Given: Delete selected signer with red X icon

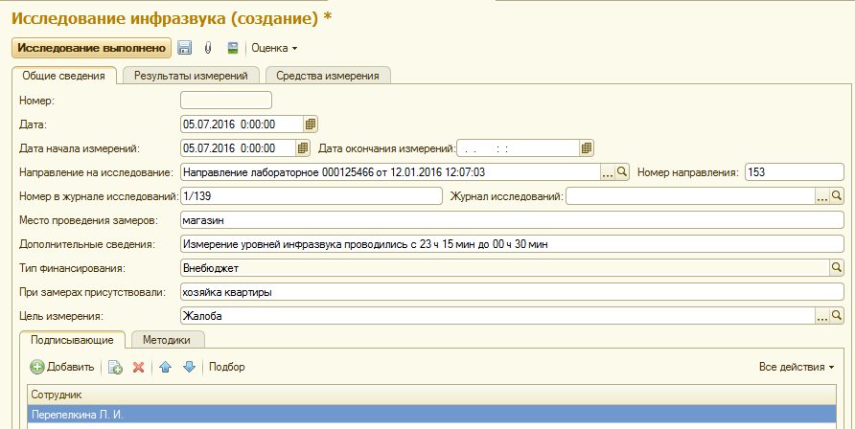Looking at the screenshot, I should (x=138, y=367).
